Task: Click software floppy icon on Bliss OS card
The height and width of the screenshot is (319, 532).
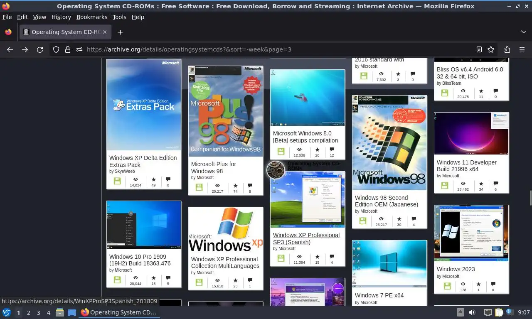Action: click(445, 93)
